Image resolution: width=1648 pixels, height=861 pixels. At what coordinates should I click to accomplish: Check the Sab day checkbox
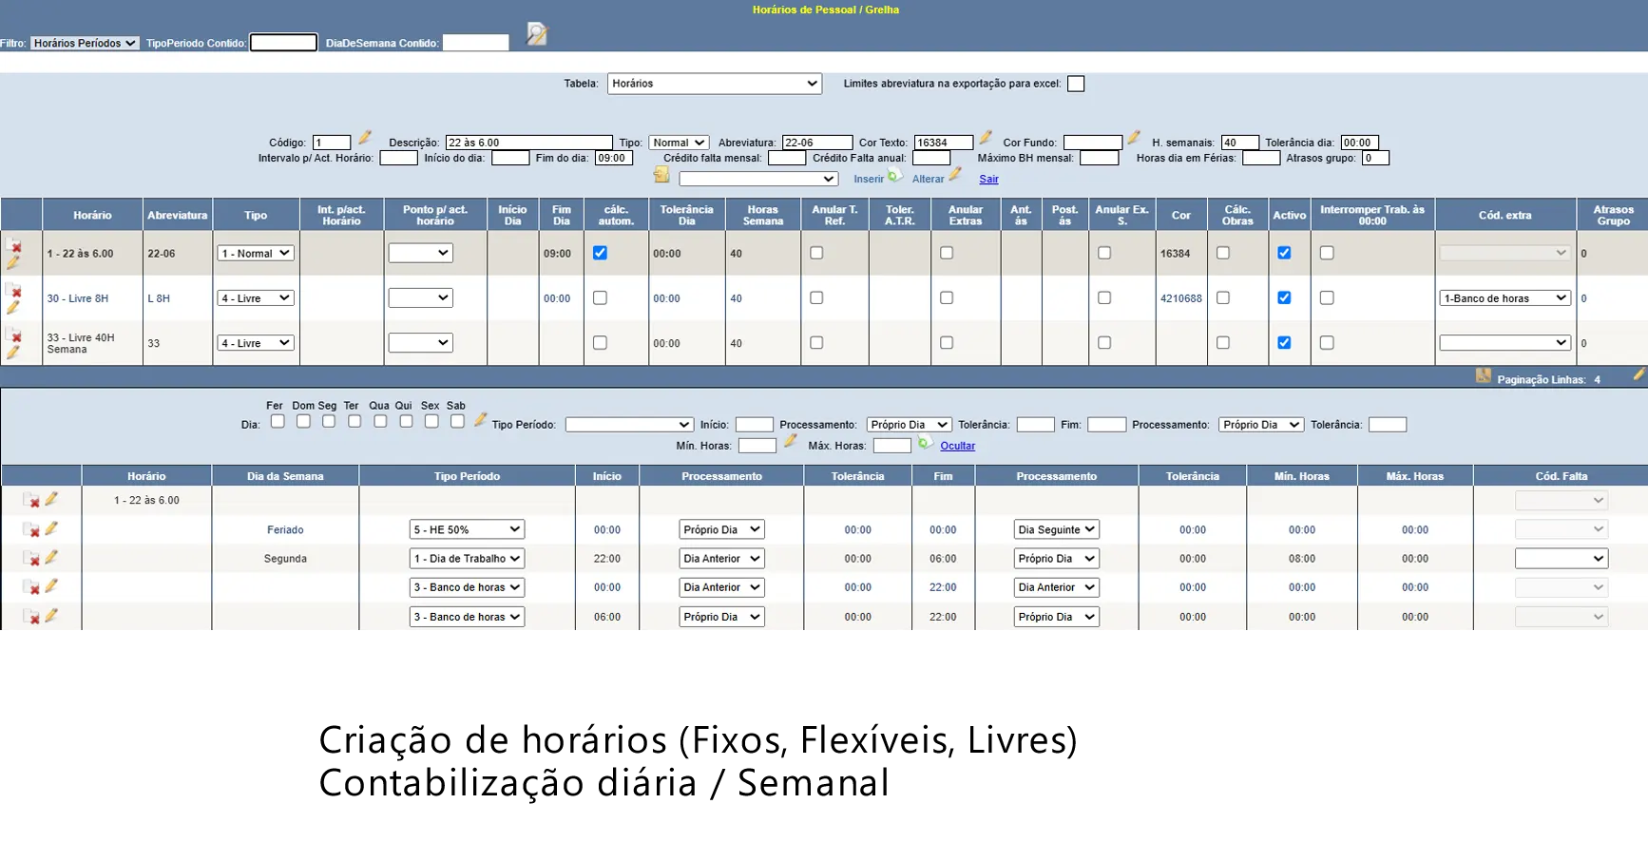tap(457, 421)
